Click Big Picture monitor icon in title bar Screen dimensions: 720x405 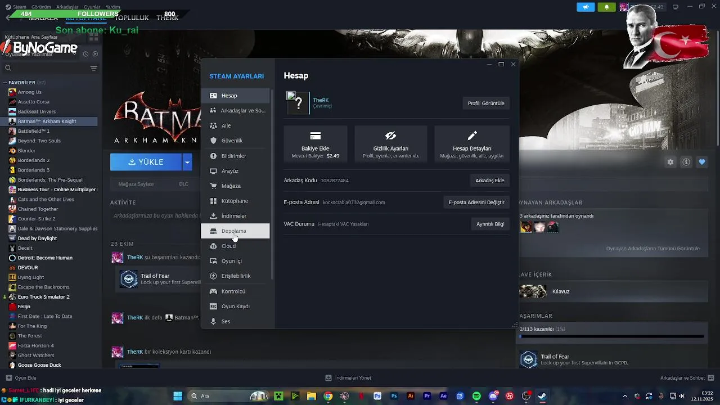[676, 7]
